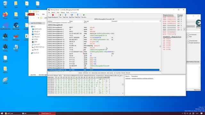The width and height of the screenshot is (205, 115).
Task: Click the Windows Start button
Action: [x=2, y=113]
